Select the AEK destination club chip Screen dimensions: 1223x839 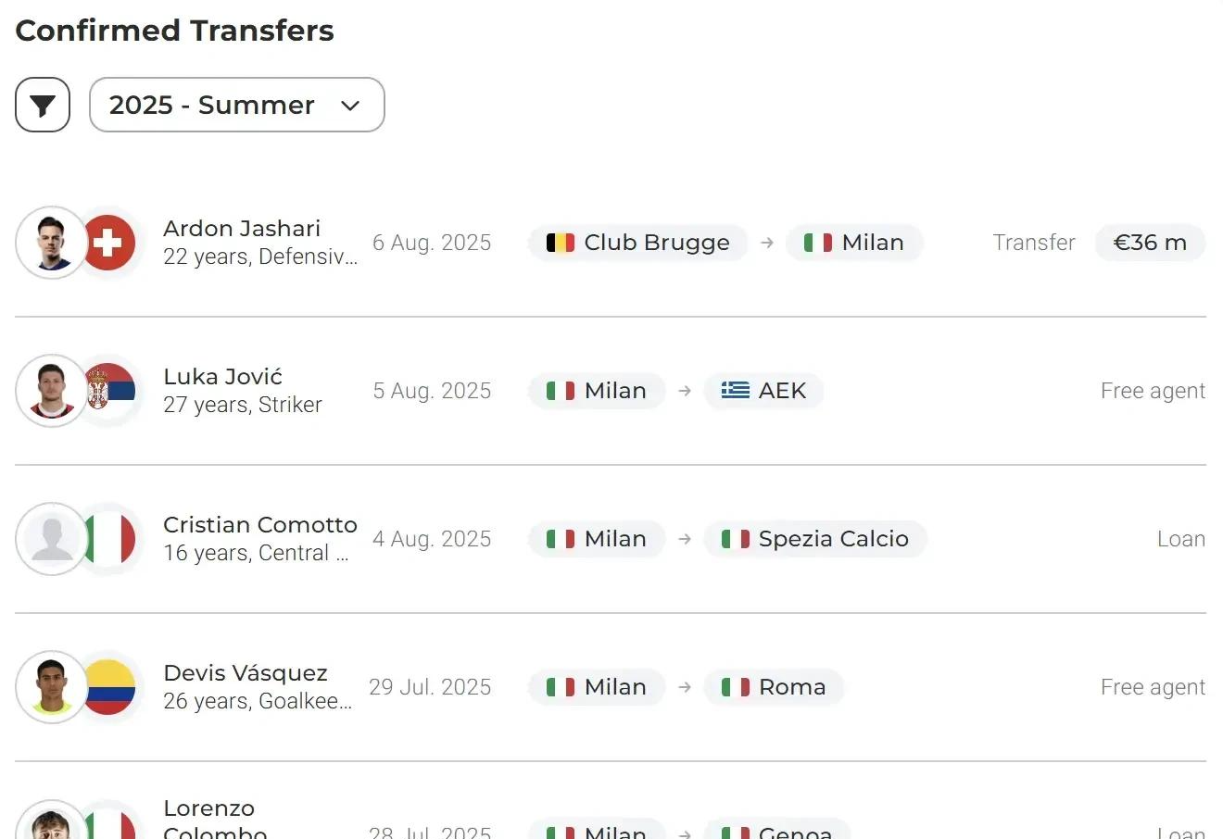point(763,391)
